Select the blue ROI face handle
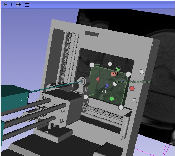Image resolution: width=175 pixels, height=156 pixels. click(x=106, y=86)
